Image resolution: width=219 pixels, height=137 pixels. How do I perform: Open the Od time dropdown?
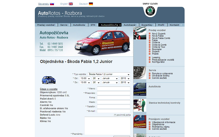pyautogui.click(x=85, y=78)
